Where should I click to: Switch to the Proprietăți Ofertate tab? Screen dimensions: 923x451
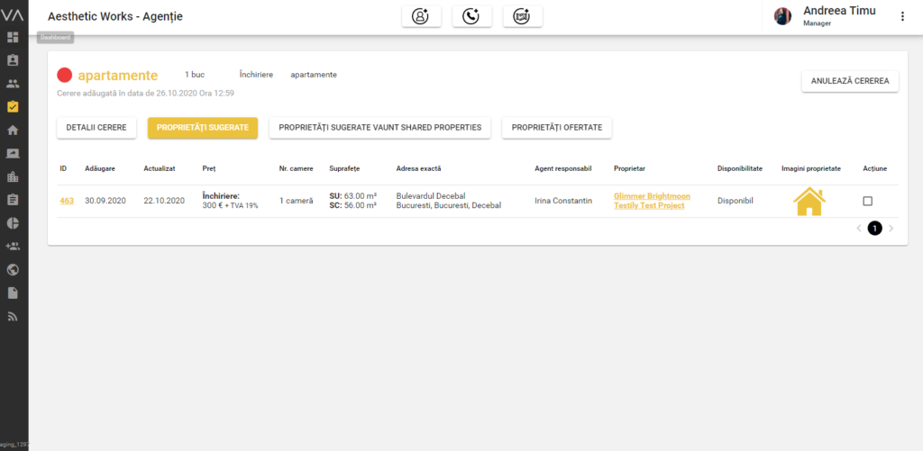(556, 128)
